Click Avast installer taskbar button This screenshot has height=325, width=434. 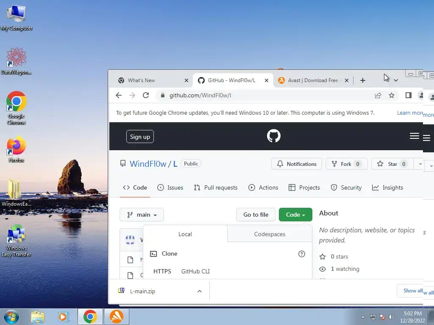click(x=117, y=317)
